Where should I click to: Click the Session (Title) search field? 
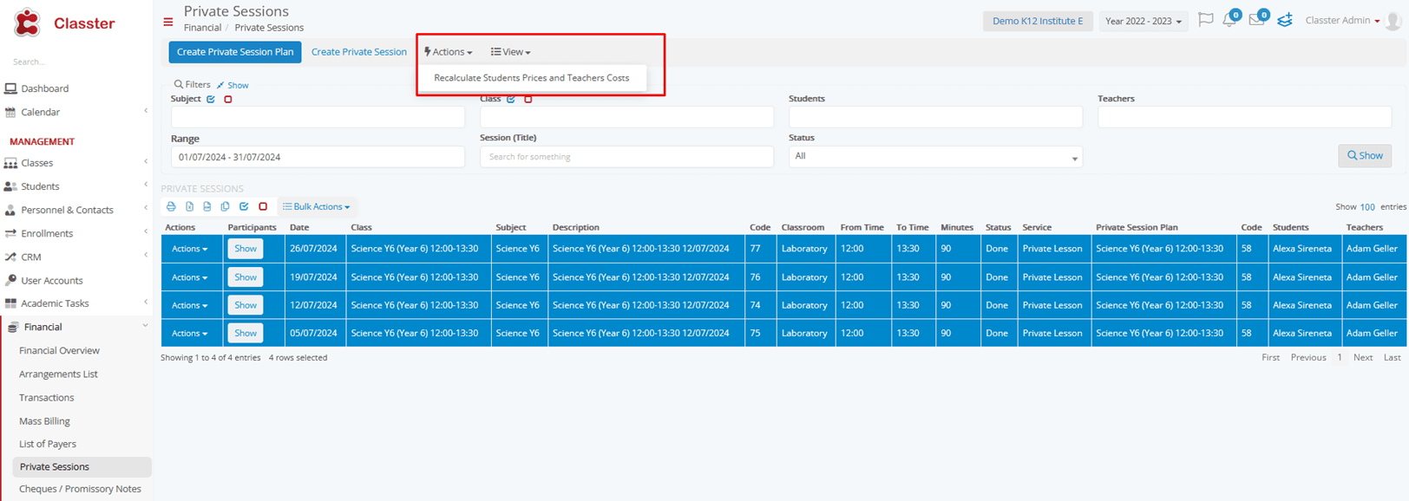click(626, 157)
